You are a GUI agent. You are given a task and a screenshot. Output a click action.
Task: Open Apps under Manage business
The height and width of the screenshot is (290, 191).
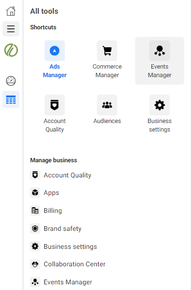(45, 193)
